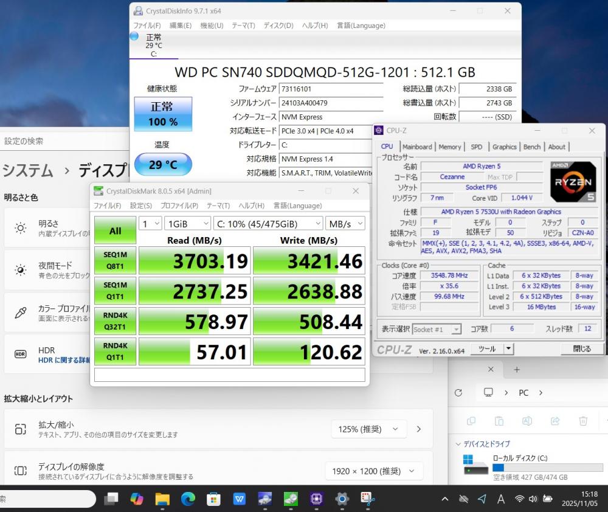Open the test size 1GiB dropdown
This screenshot has height=512, width=608.
point(187,224)
